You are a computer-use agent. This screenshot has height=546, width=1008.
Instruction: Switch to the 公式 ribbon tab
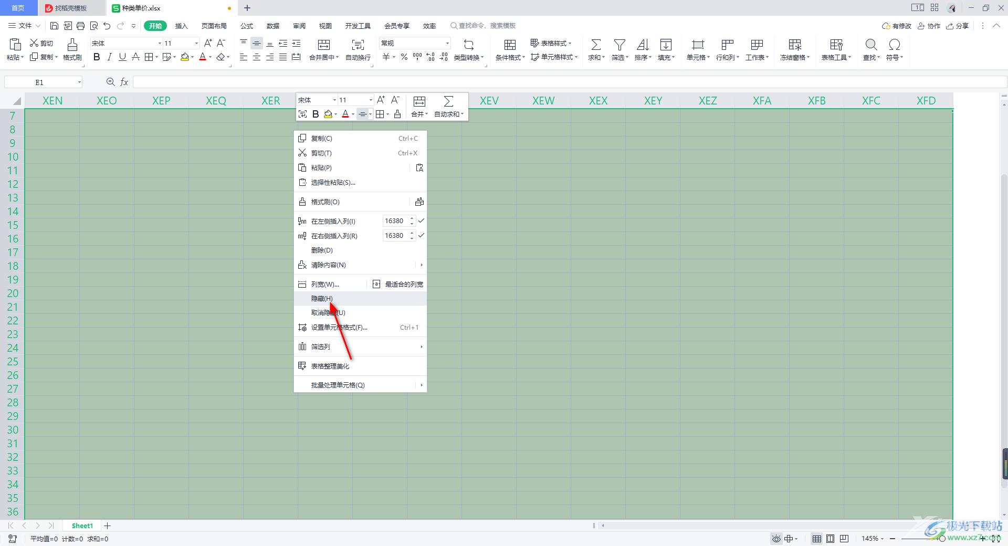click(247, 26)
